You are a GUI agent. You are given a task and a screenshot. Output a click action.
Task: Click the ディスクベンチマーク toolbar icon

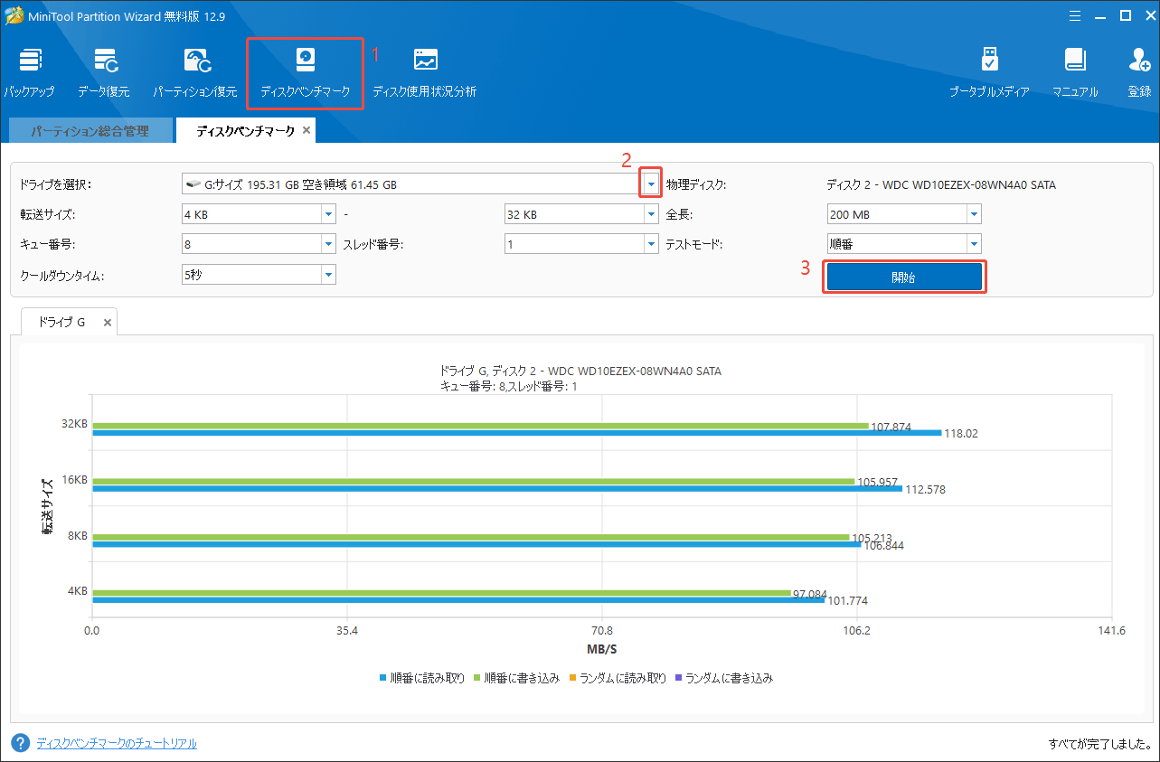(305, 71)
